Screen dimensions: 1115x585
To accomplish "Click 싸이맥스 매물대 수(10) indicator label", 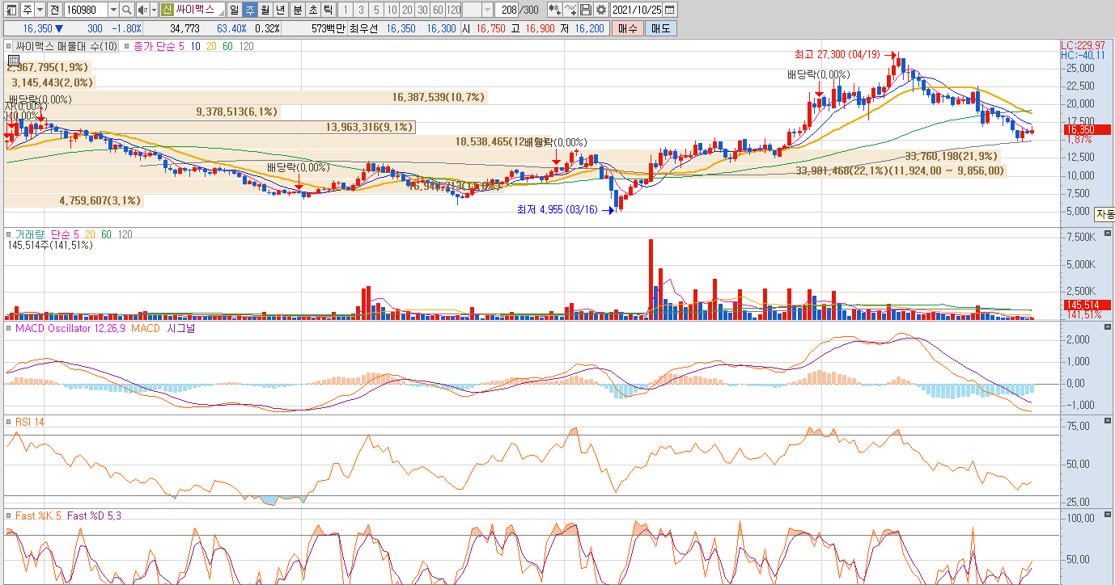I will pos(67,46).
